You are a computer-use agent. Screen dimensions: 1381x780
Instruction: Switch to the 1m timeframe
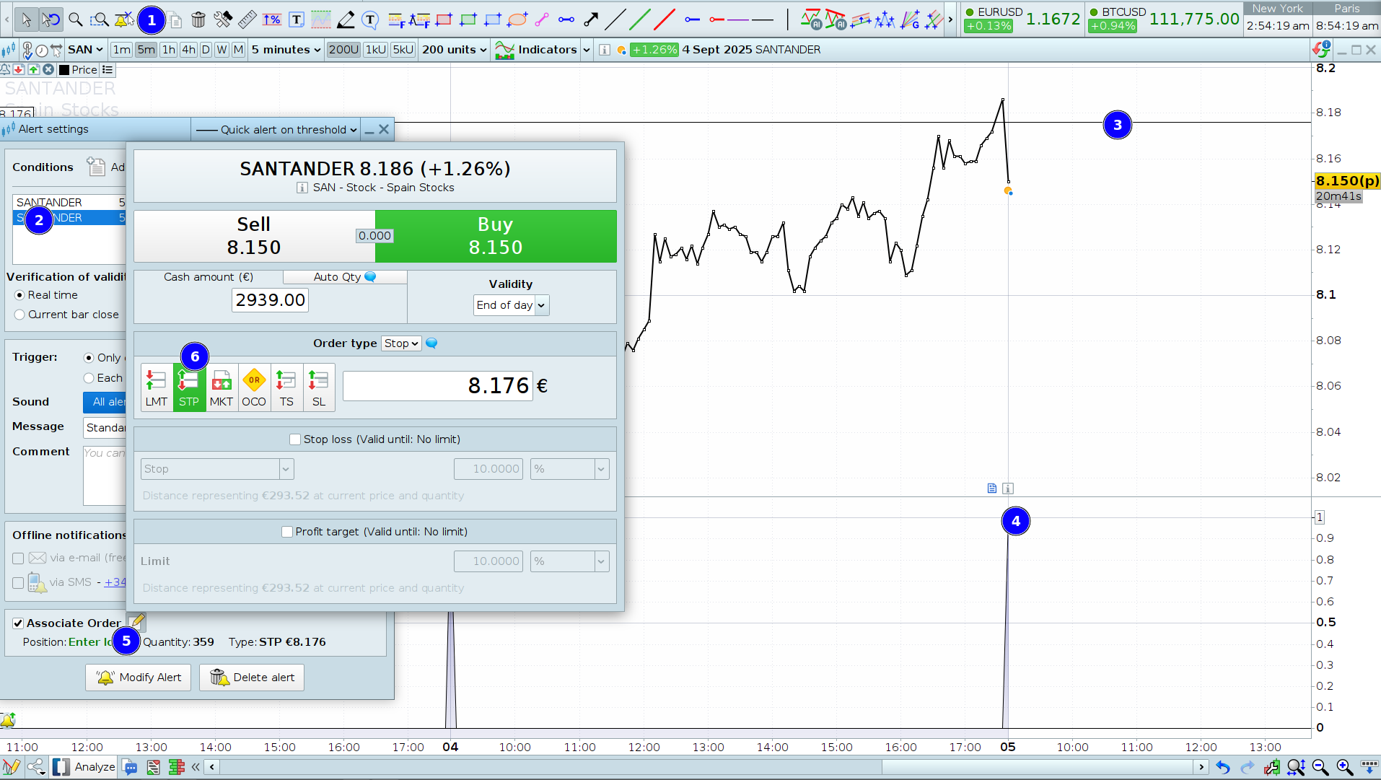[121, 50]
